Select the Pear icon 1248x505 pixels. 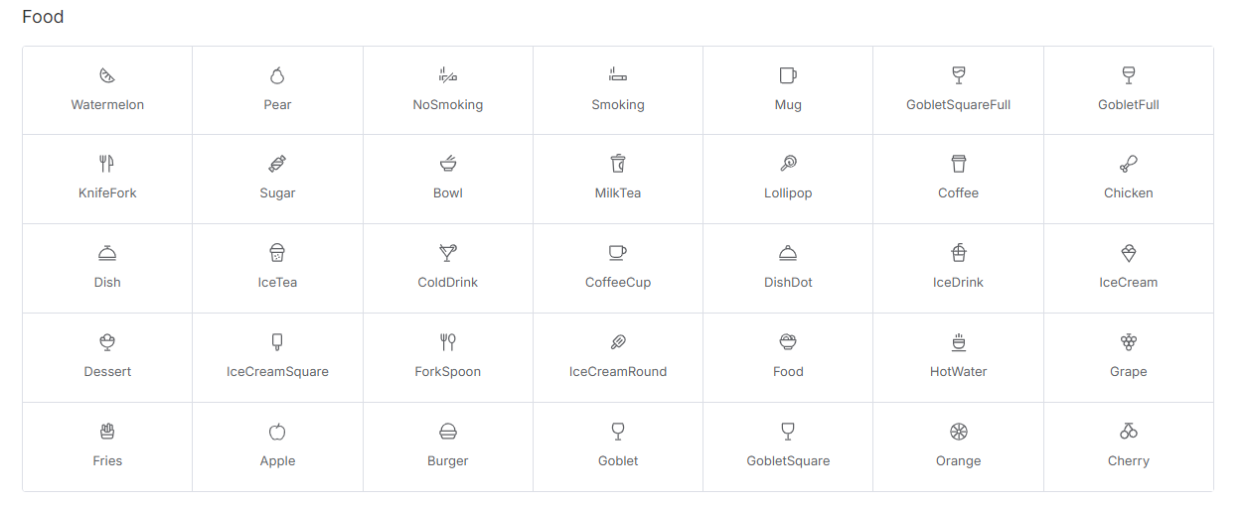[277, 75]
